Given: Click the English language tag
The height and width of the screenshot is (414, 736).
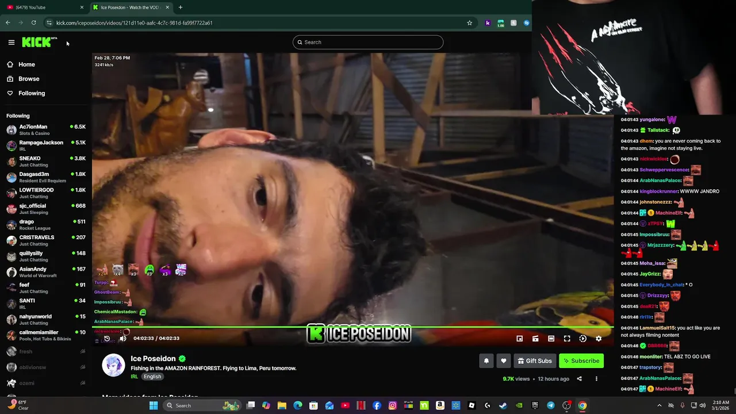Looking at the screenshot, I should [x=152, y=377].
